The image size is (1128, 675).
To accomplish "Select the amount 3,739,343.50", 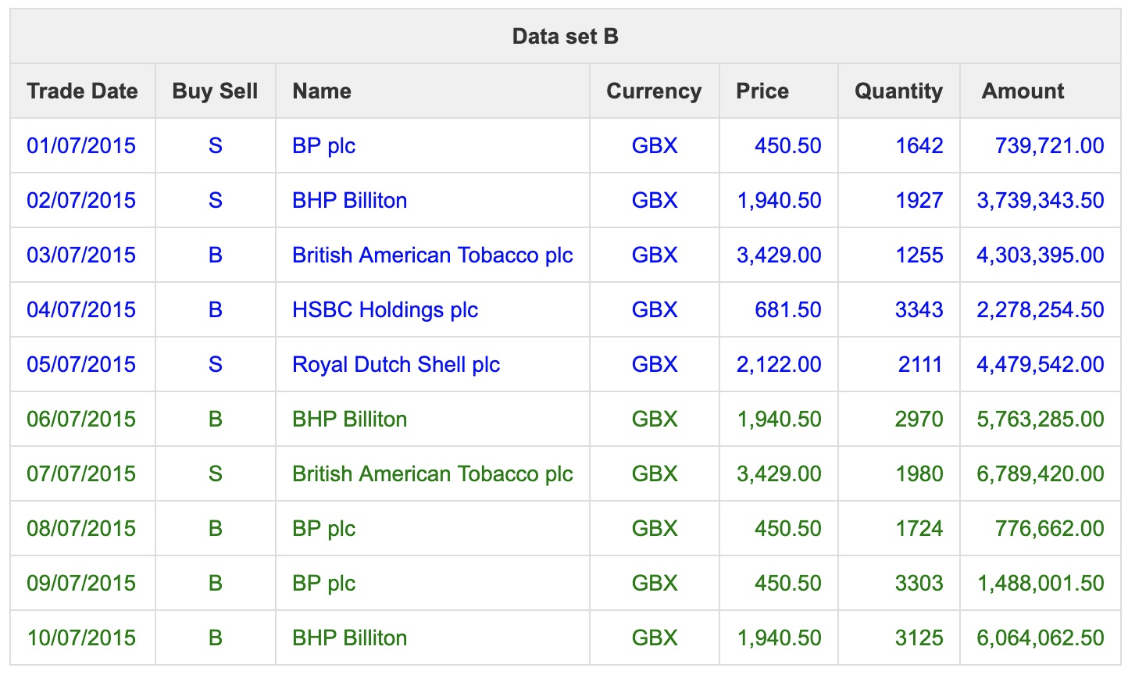I will coord(1041,201).
